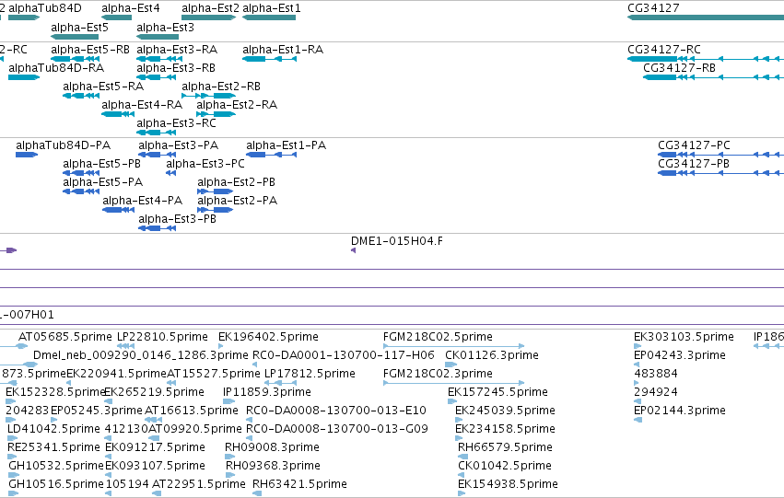Select protein alpha-Est5-PB
Viewport: 784px width, 498px height.
pos(81,173)
